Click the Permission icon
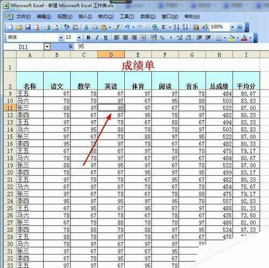 pyautogui.click(x=37, y=27)
